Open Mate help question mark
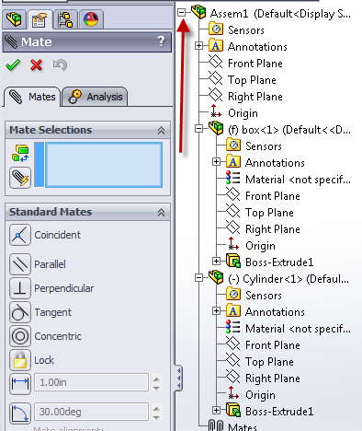This screenshot has height=431, width=362. tap(161, 41)
